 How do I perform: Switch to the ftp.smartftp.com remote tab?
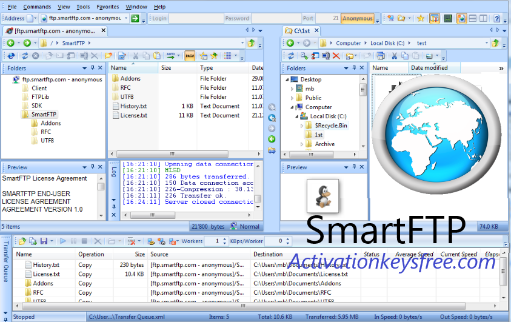[55, 31]
